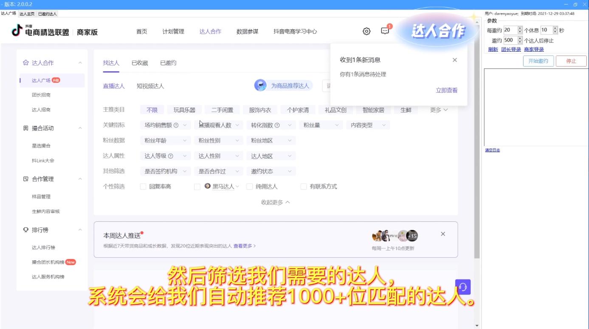
Task: Check the 纯佣达人 filter option
Action: click(x=250, y=186)
